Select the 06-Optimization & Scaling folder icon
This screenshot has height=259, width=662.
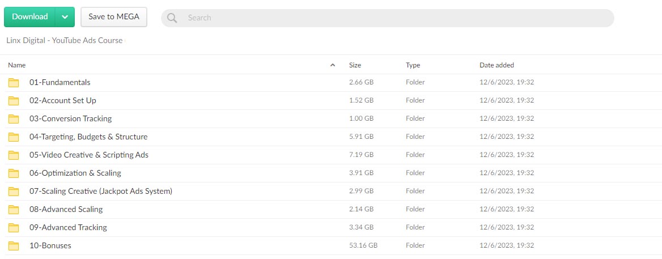point(14,173)
